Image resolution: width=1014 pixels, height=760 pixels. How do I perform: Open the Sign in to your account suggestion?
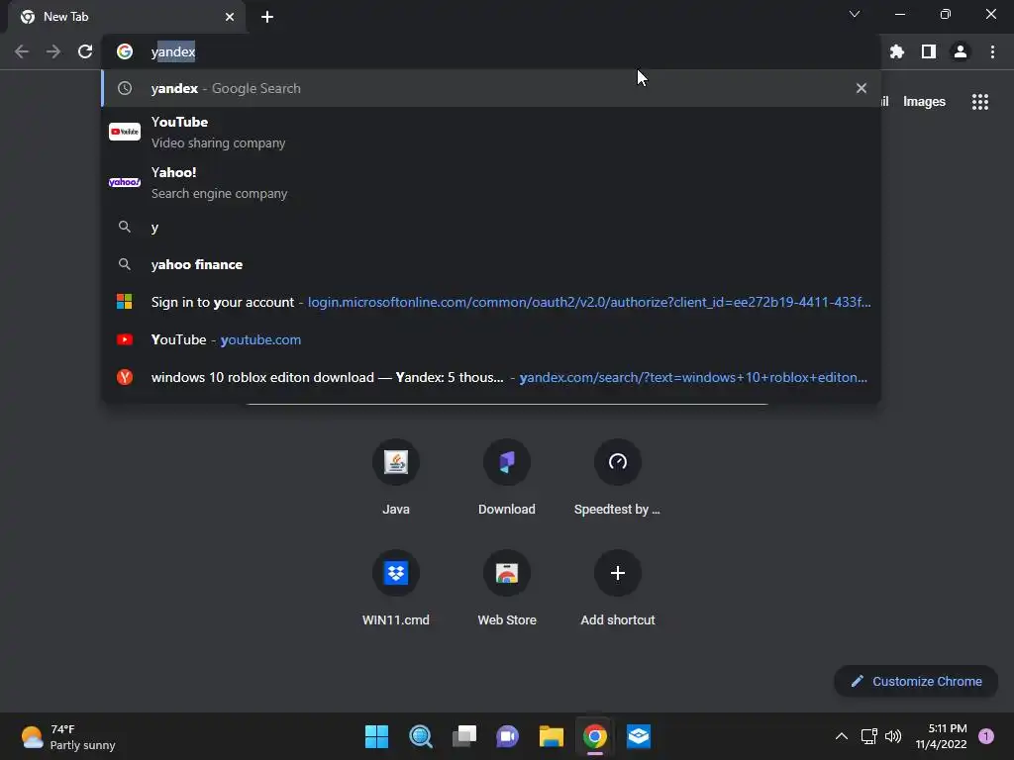tap(491, 302)
